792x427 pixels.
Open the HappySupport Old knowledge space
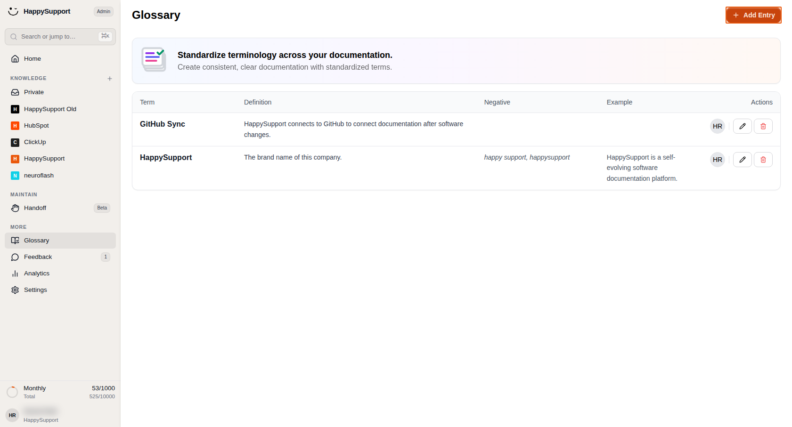60,109
